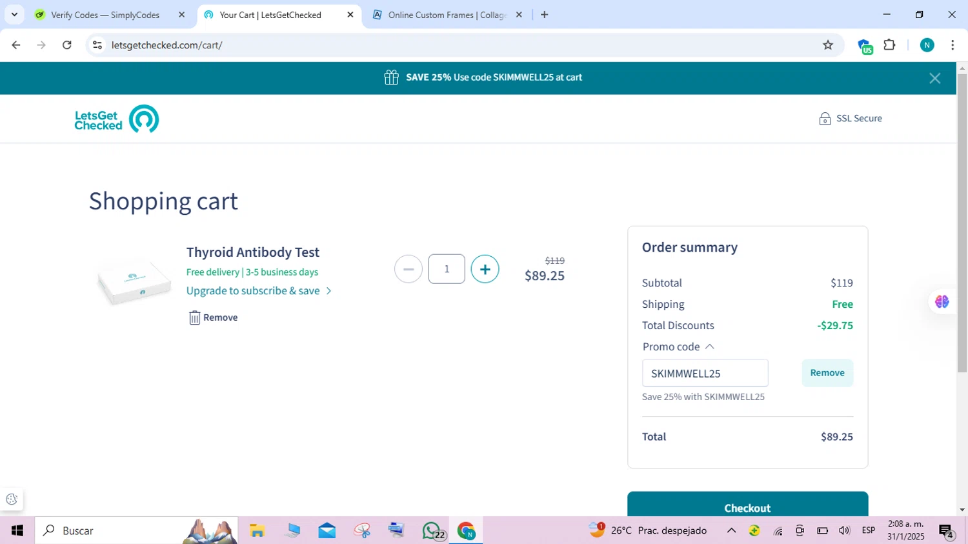Close the Verify Codes tab
The image size is (968, 544).
181,15
